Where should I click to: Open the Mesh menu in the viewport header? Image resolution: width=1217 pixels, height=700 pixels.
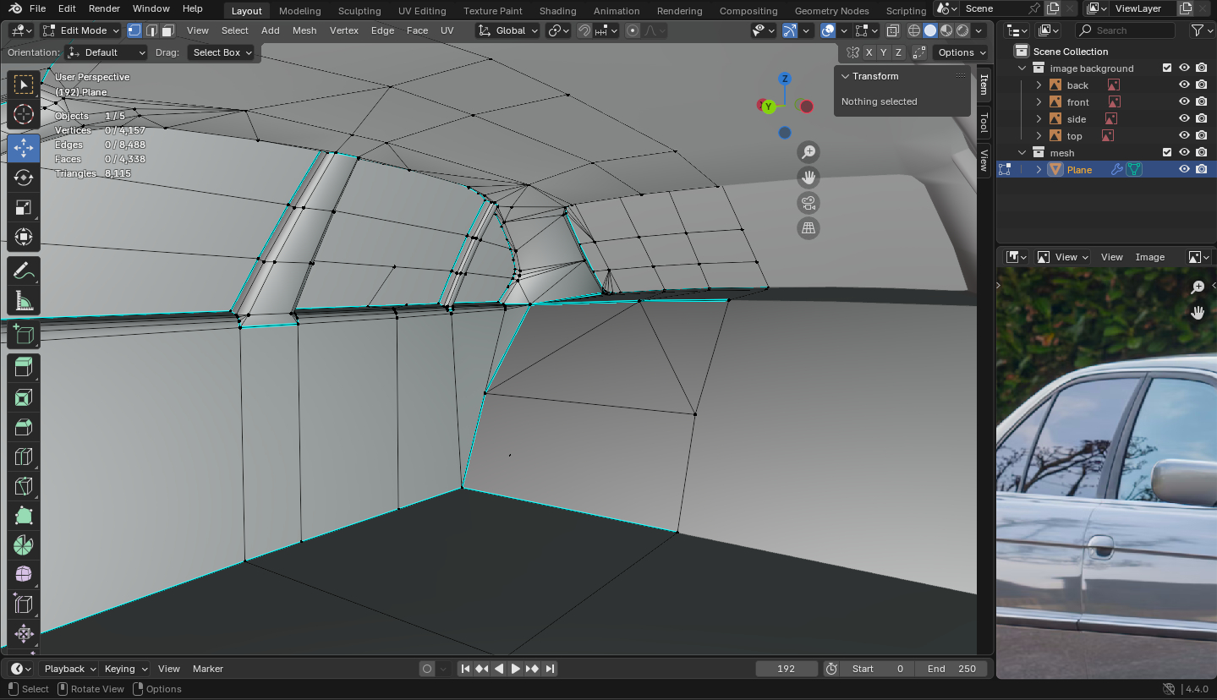click(304, 30)
